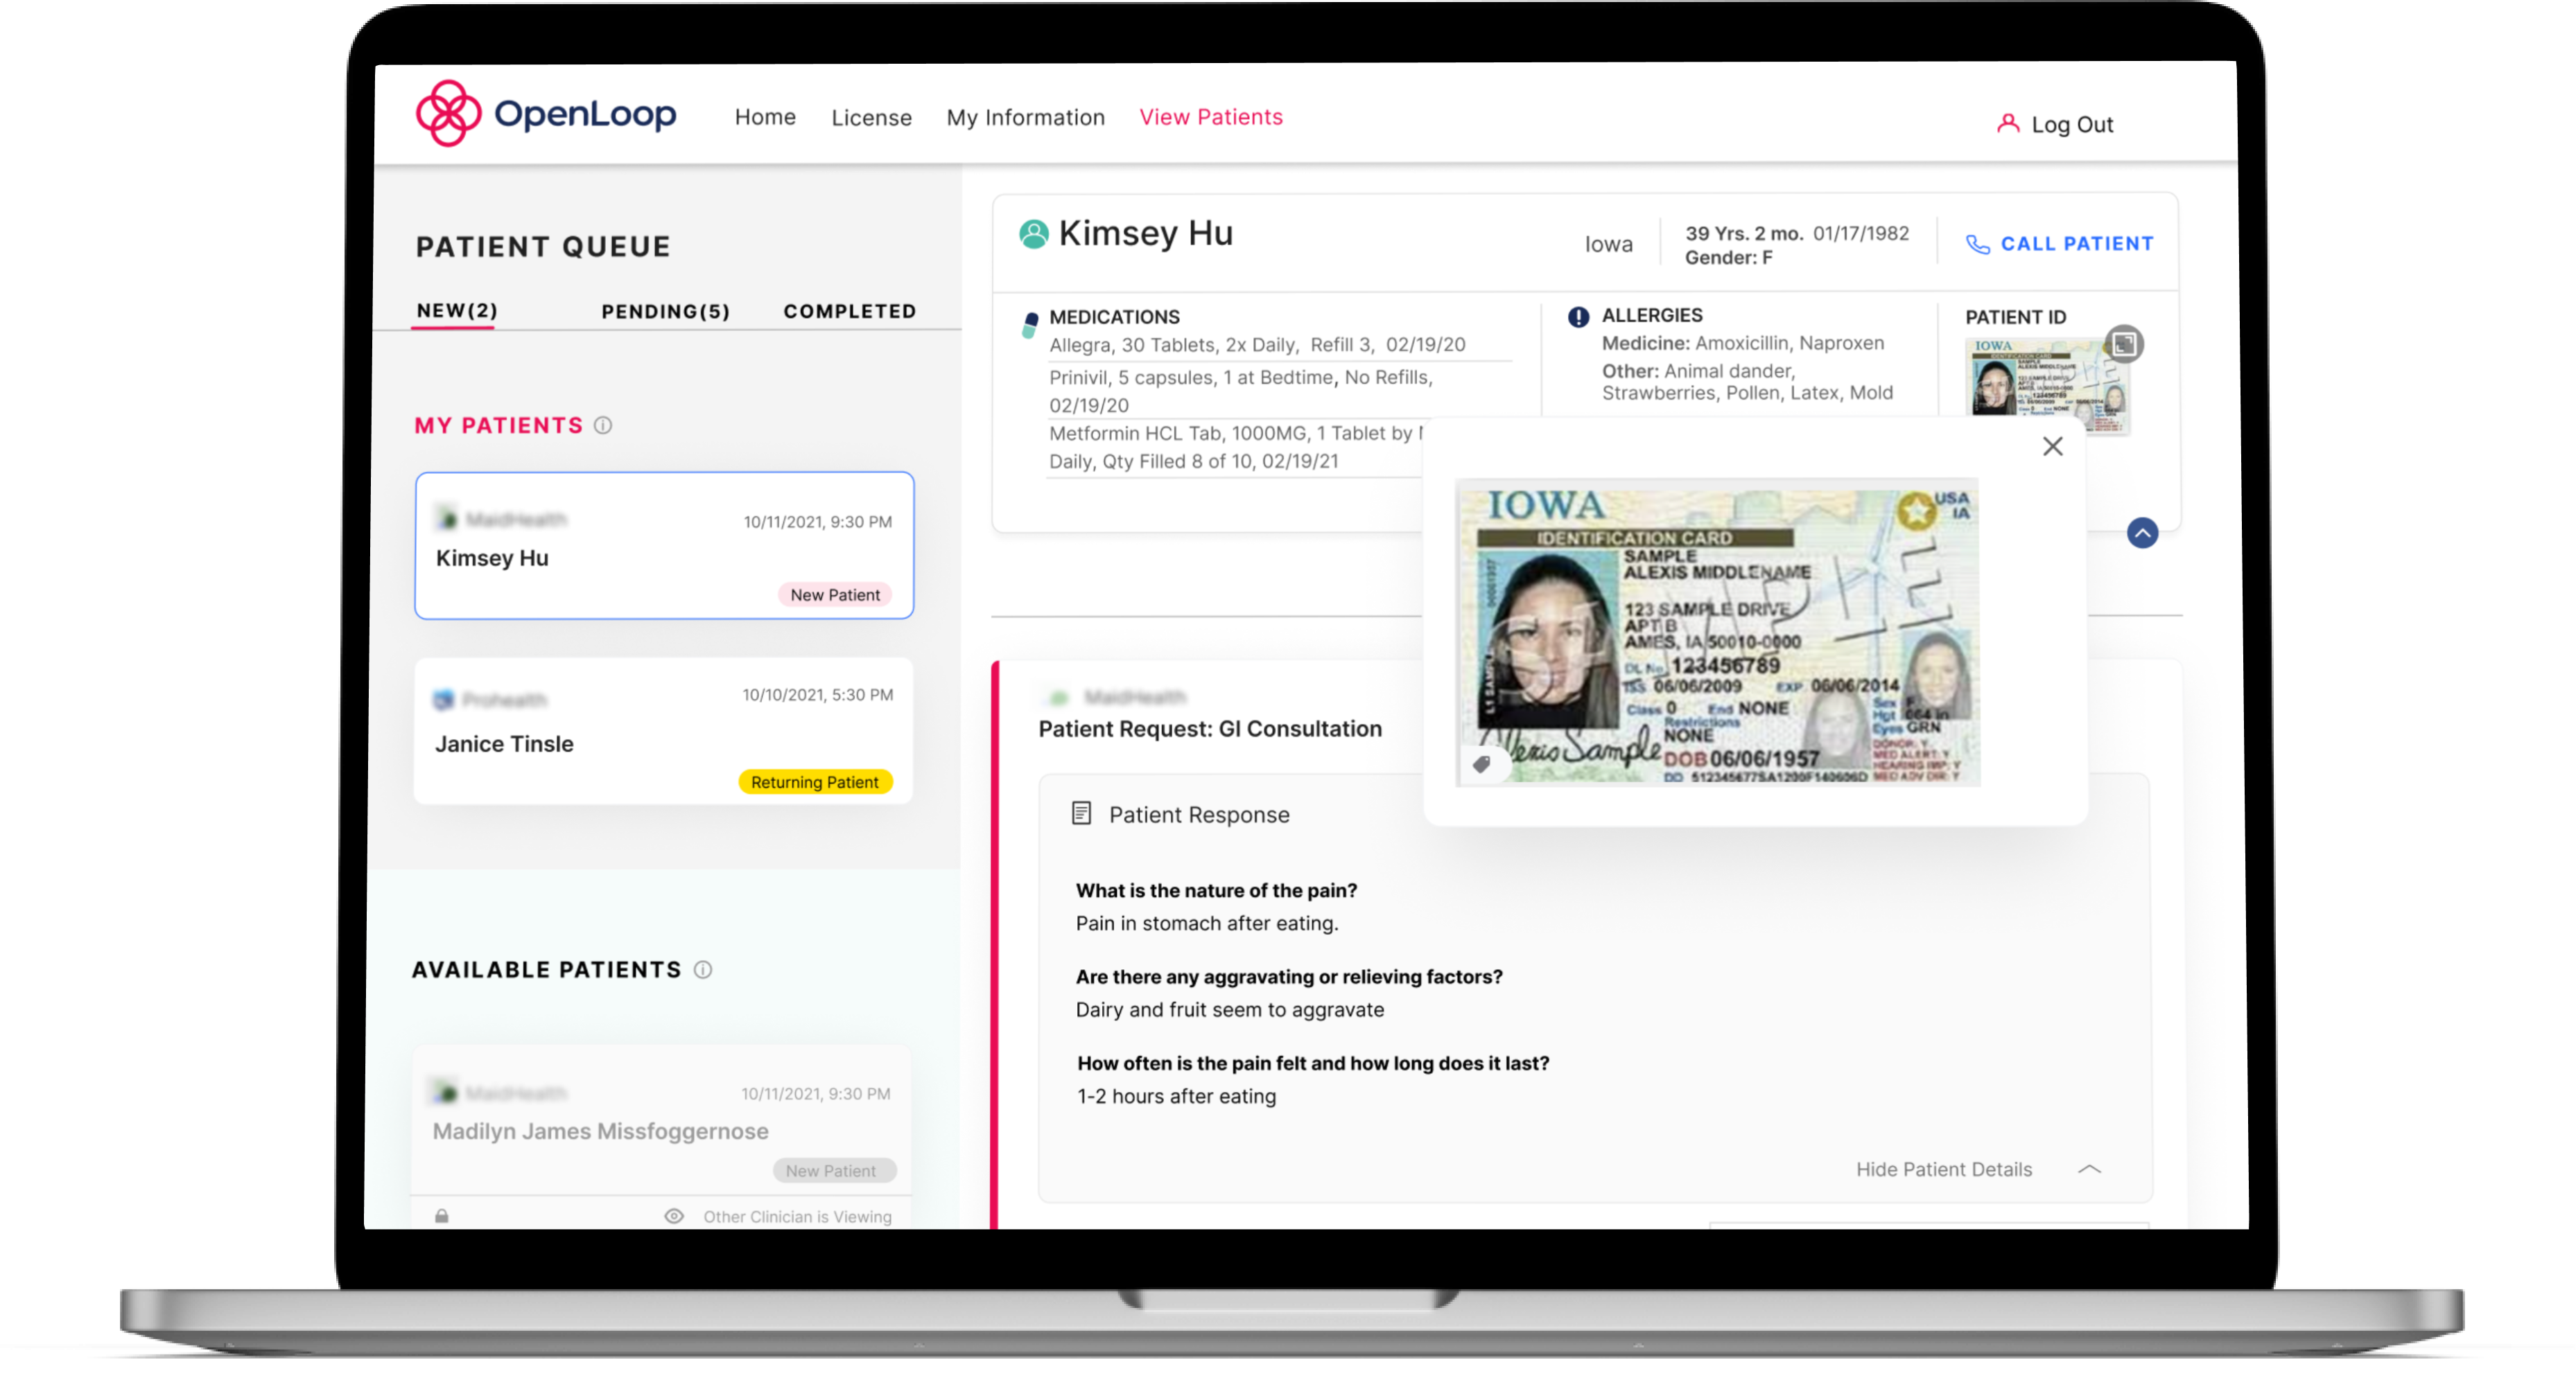Click the Prinivil medication entry

pyautogui.click(x=1240, y=391)
